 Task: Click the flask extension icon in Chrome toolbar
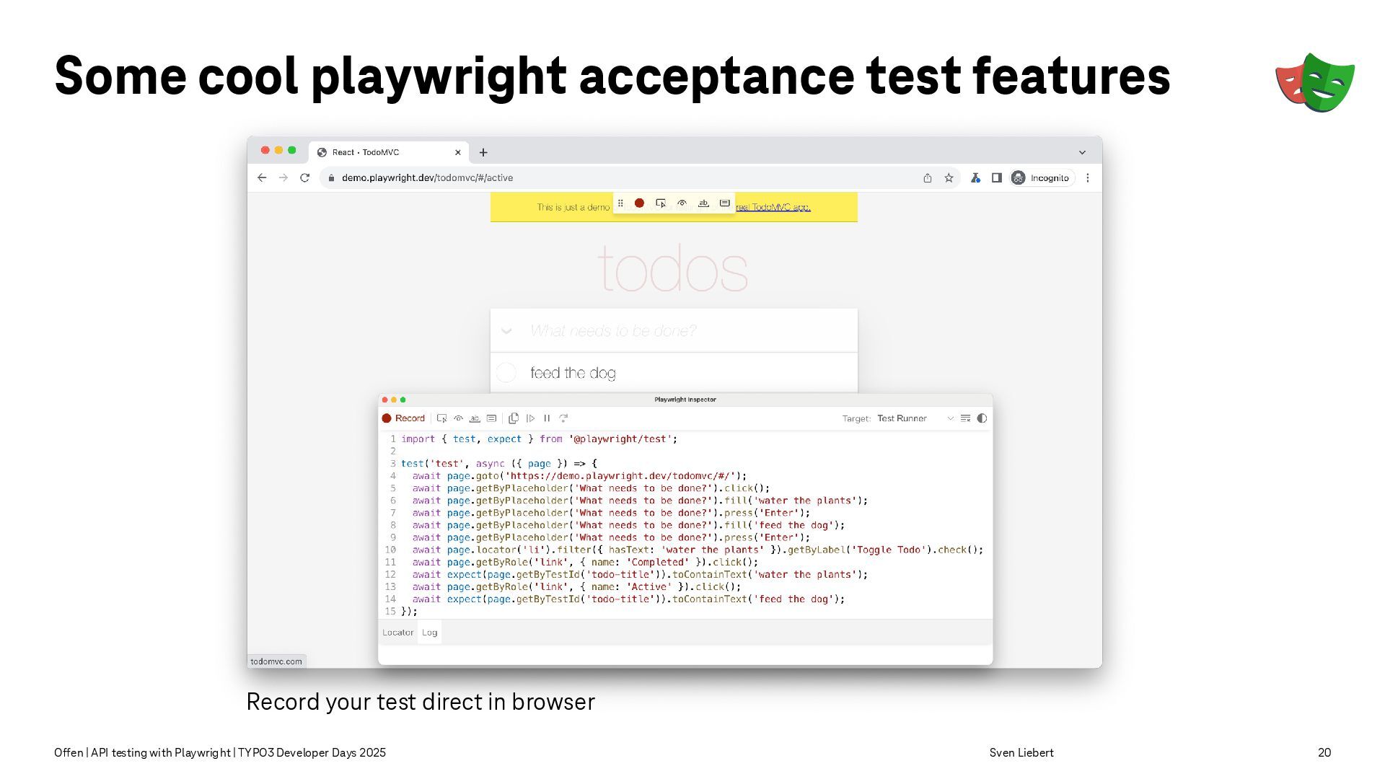975,177
